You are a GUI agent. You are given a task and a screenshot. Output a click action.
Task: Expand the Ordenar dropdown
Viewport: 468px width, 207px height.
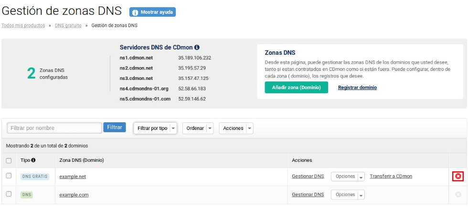(x=198, y=128)
